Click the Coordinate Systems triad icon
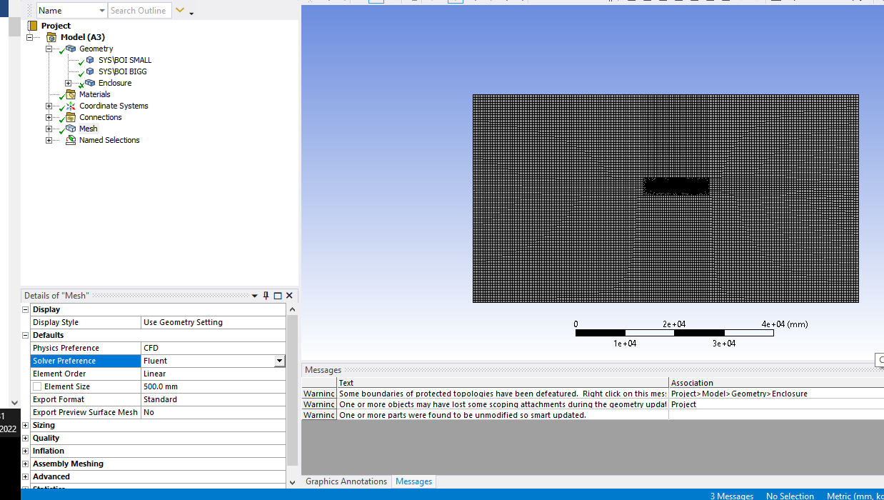The height and width of the screenshot is (500, 884). pyautogui.click(x=71, y=106)
